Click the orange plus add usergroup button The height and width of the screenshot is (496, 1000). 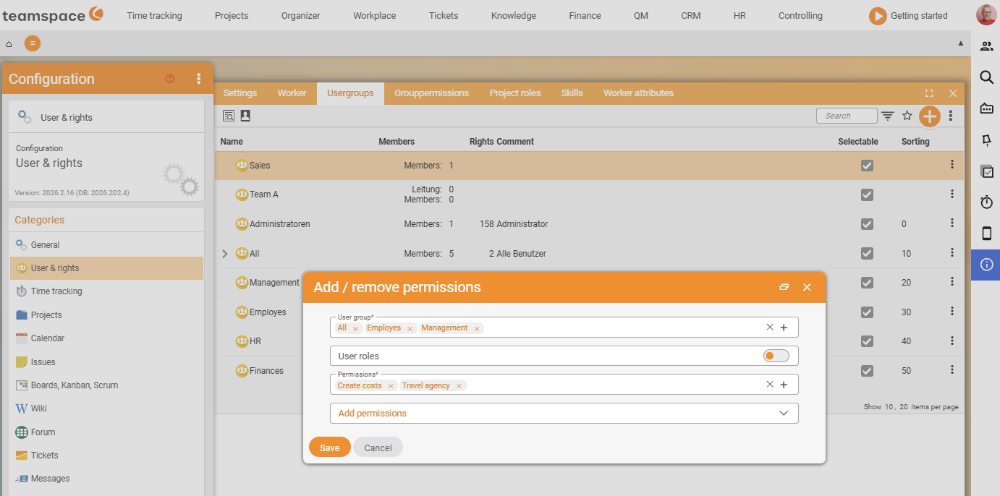(x=930, y=116)
